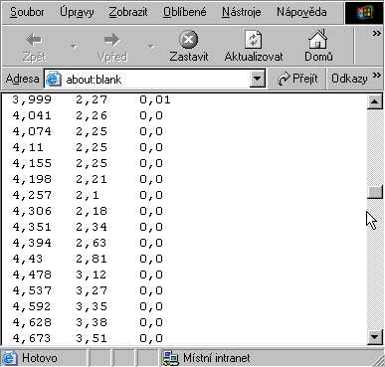Open the Odkazy links toolbar
Image resolution: width=385 pixels, height=367 pixels.
click(x=349, y=79)
